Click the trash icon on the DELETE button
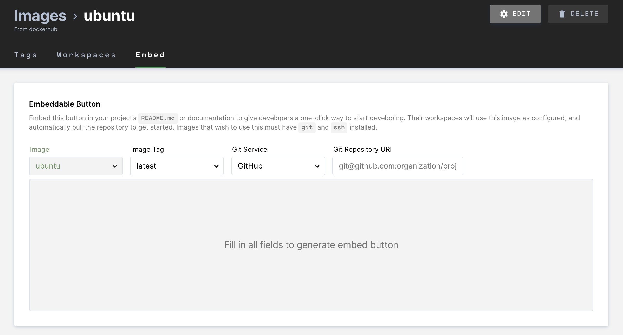Image resolution: width=623 pixels, height=335 pixels. (562, 14)
